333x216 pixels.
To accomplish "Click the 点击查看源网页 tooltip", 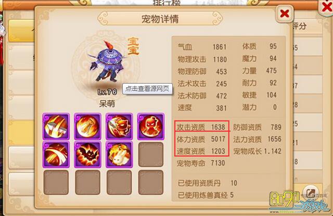I will [x=147, y=89].
